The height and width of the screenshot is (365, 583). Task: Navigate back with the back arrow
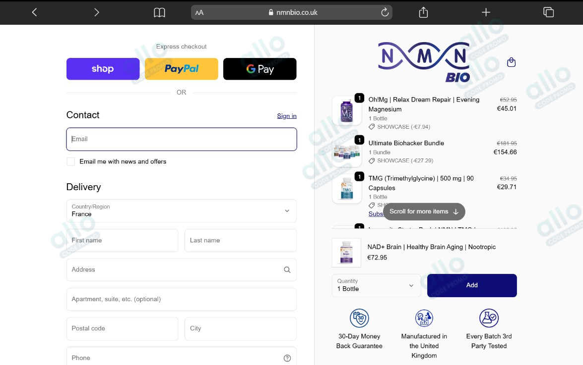click(x=34, y=12)
